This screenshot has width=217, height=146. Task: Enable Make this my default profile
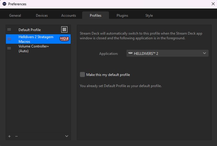click(x=82, y=75)
